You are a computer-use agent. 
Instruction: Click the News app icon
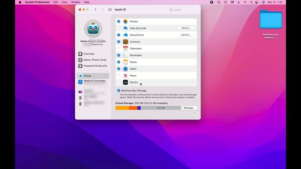click(x=126, y=76)
